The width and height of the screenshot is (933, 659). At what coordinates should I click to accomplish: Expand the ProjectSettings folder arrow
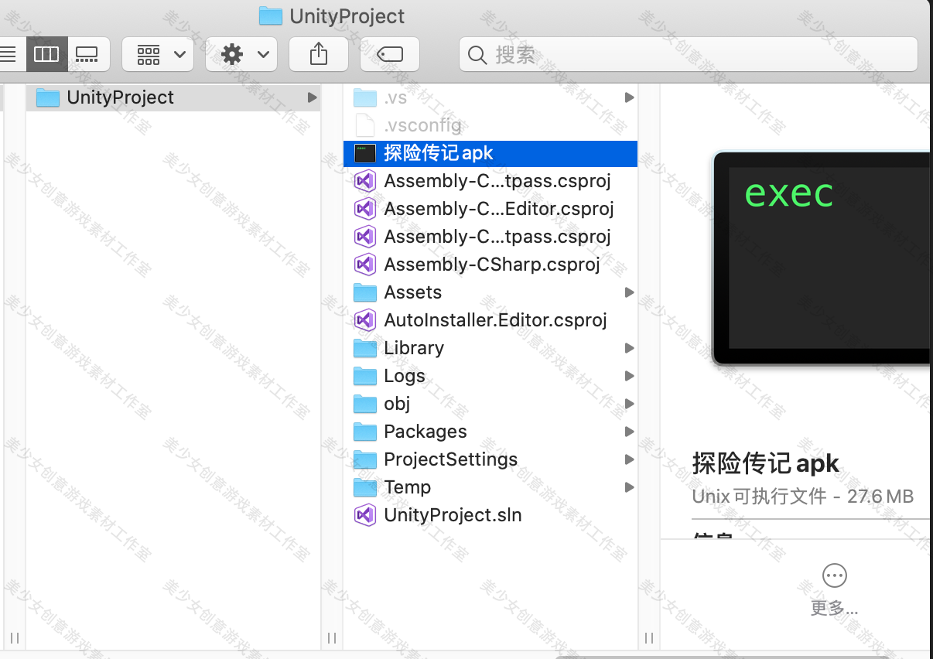(629, 459)
